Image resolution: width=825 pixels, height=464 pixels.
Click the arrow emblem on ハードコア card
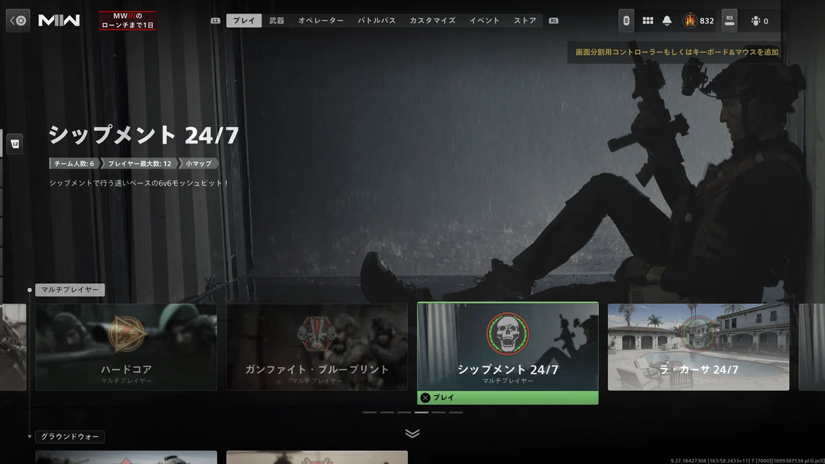[x=126, y=335]
